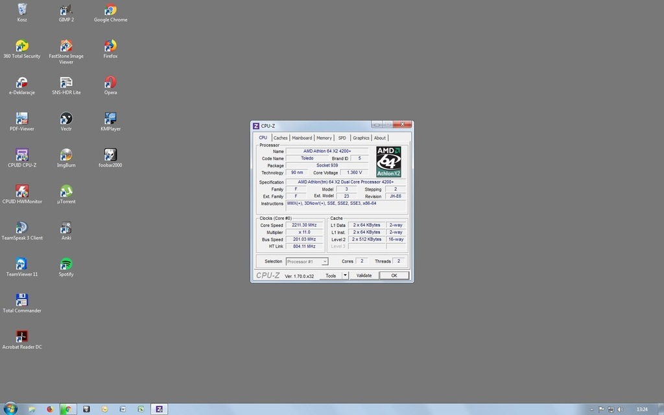Click the Anki desktop icon
The width and height of the screenshot is (664, 415).
66,231
